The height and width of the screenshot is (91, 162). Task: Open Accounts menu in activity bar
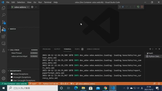click(x=4, y=71)
